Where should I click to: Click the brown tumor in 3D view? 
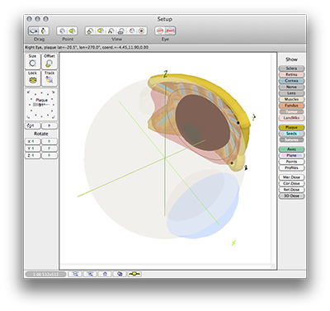click(x=202, y=123)
